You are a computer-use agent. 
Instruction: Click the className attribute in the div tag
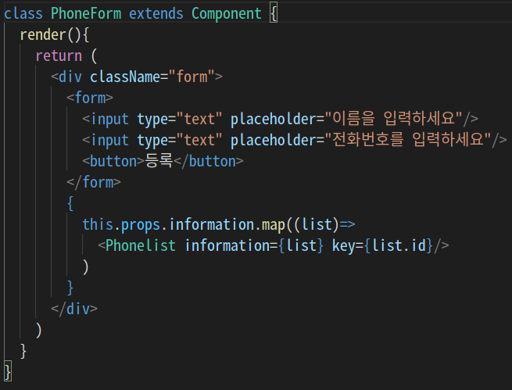[x=125, y=77]
